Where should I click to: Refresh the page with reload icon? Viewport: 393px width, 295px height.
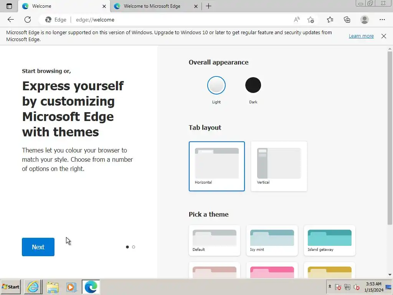[x=28, y=20]
